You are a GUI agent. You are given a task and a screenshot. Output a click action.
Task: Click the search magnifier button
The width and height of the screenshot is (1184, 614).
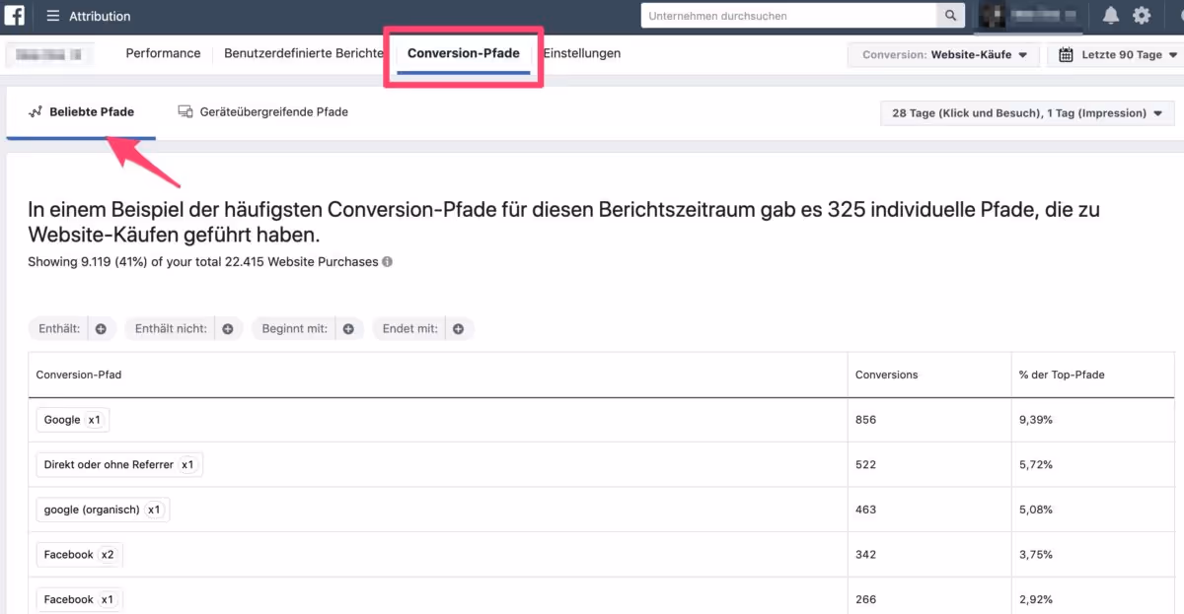(x=950, y=16)
